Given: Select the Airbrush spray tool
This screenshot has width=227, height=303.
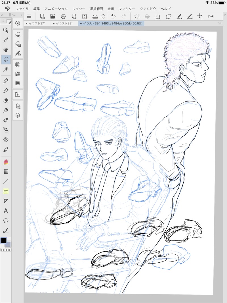Looking at the screenshot, I should coord(6,130).
